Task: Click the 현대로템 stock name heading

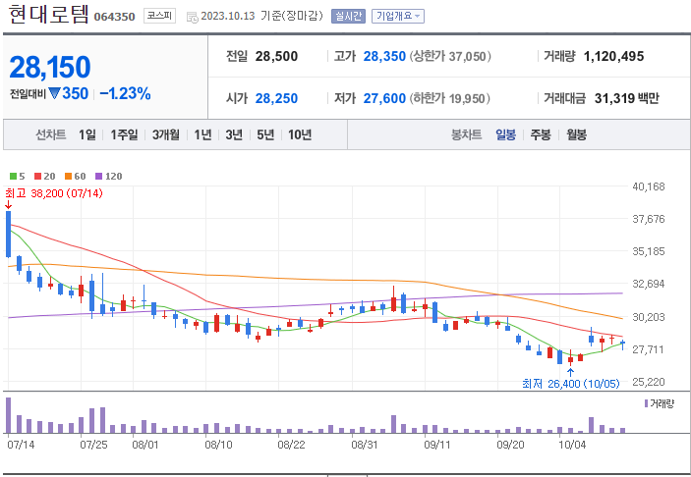Action: tap(49, 15)
